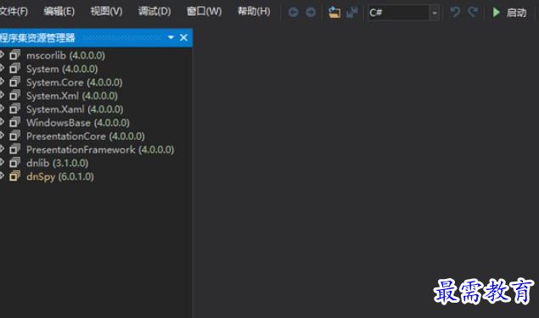Click the assembly icon beside PresentationFramework

coord(14,148)
